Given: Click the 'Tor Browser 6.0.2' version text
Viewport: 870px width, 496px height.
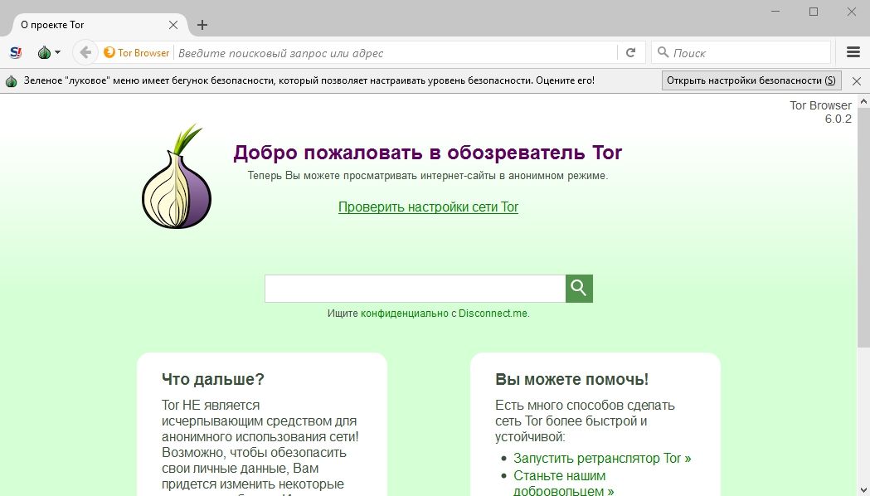Looking at the screenshot, I should pyautogui.click(x=820, y=112).
